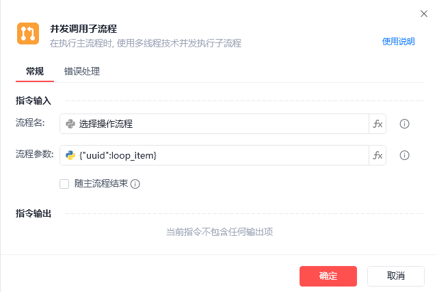Enable the 随主流程结束 checkbox
The height and width of the screenshot is (292, 437).
[x=64, y=183]
